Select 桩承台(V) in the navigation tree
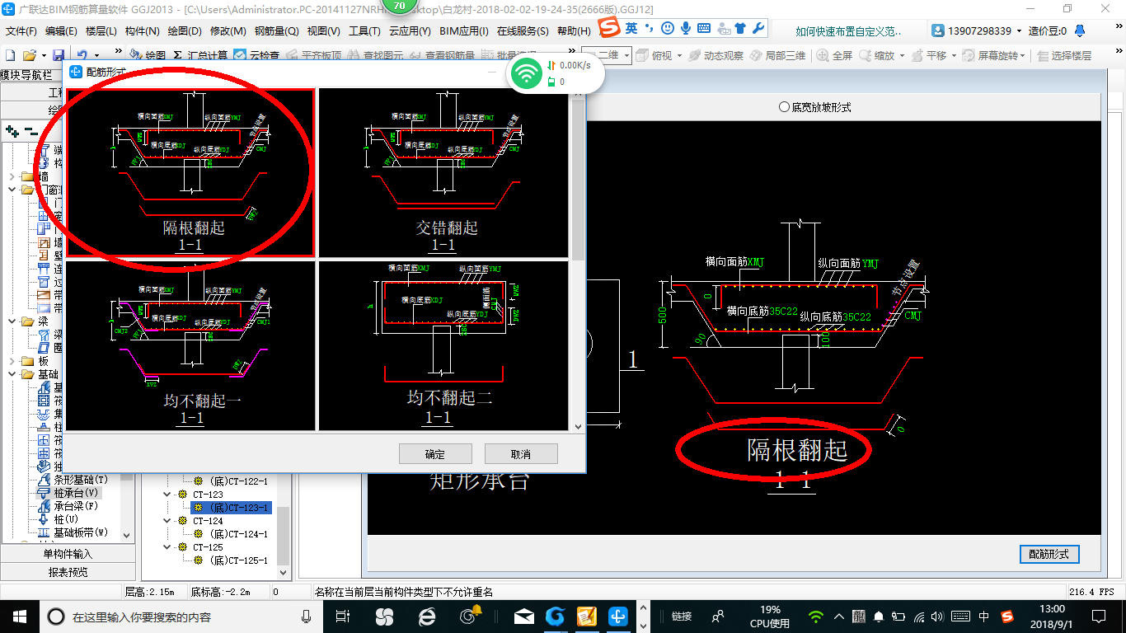Screen dimensions: 1126x633 pos(68,492)
